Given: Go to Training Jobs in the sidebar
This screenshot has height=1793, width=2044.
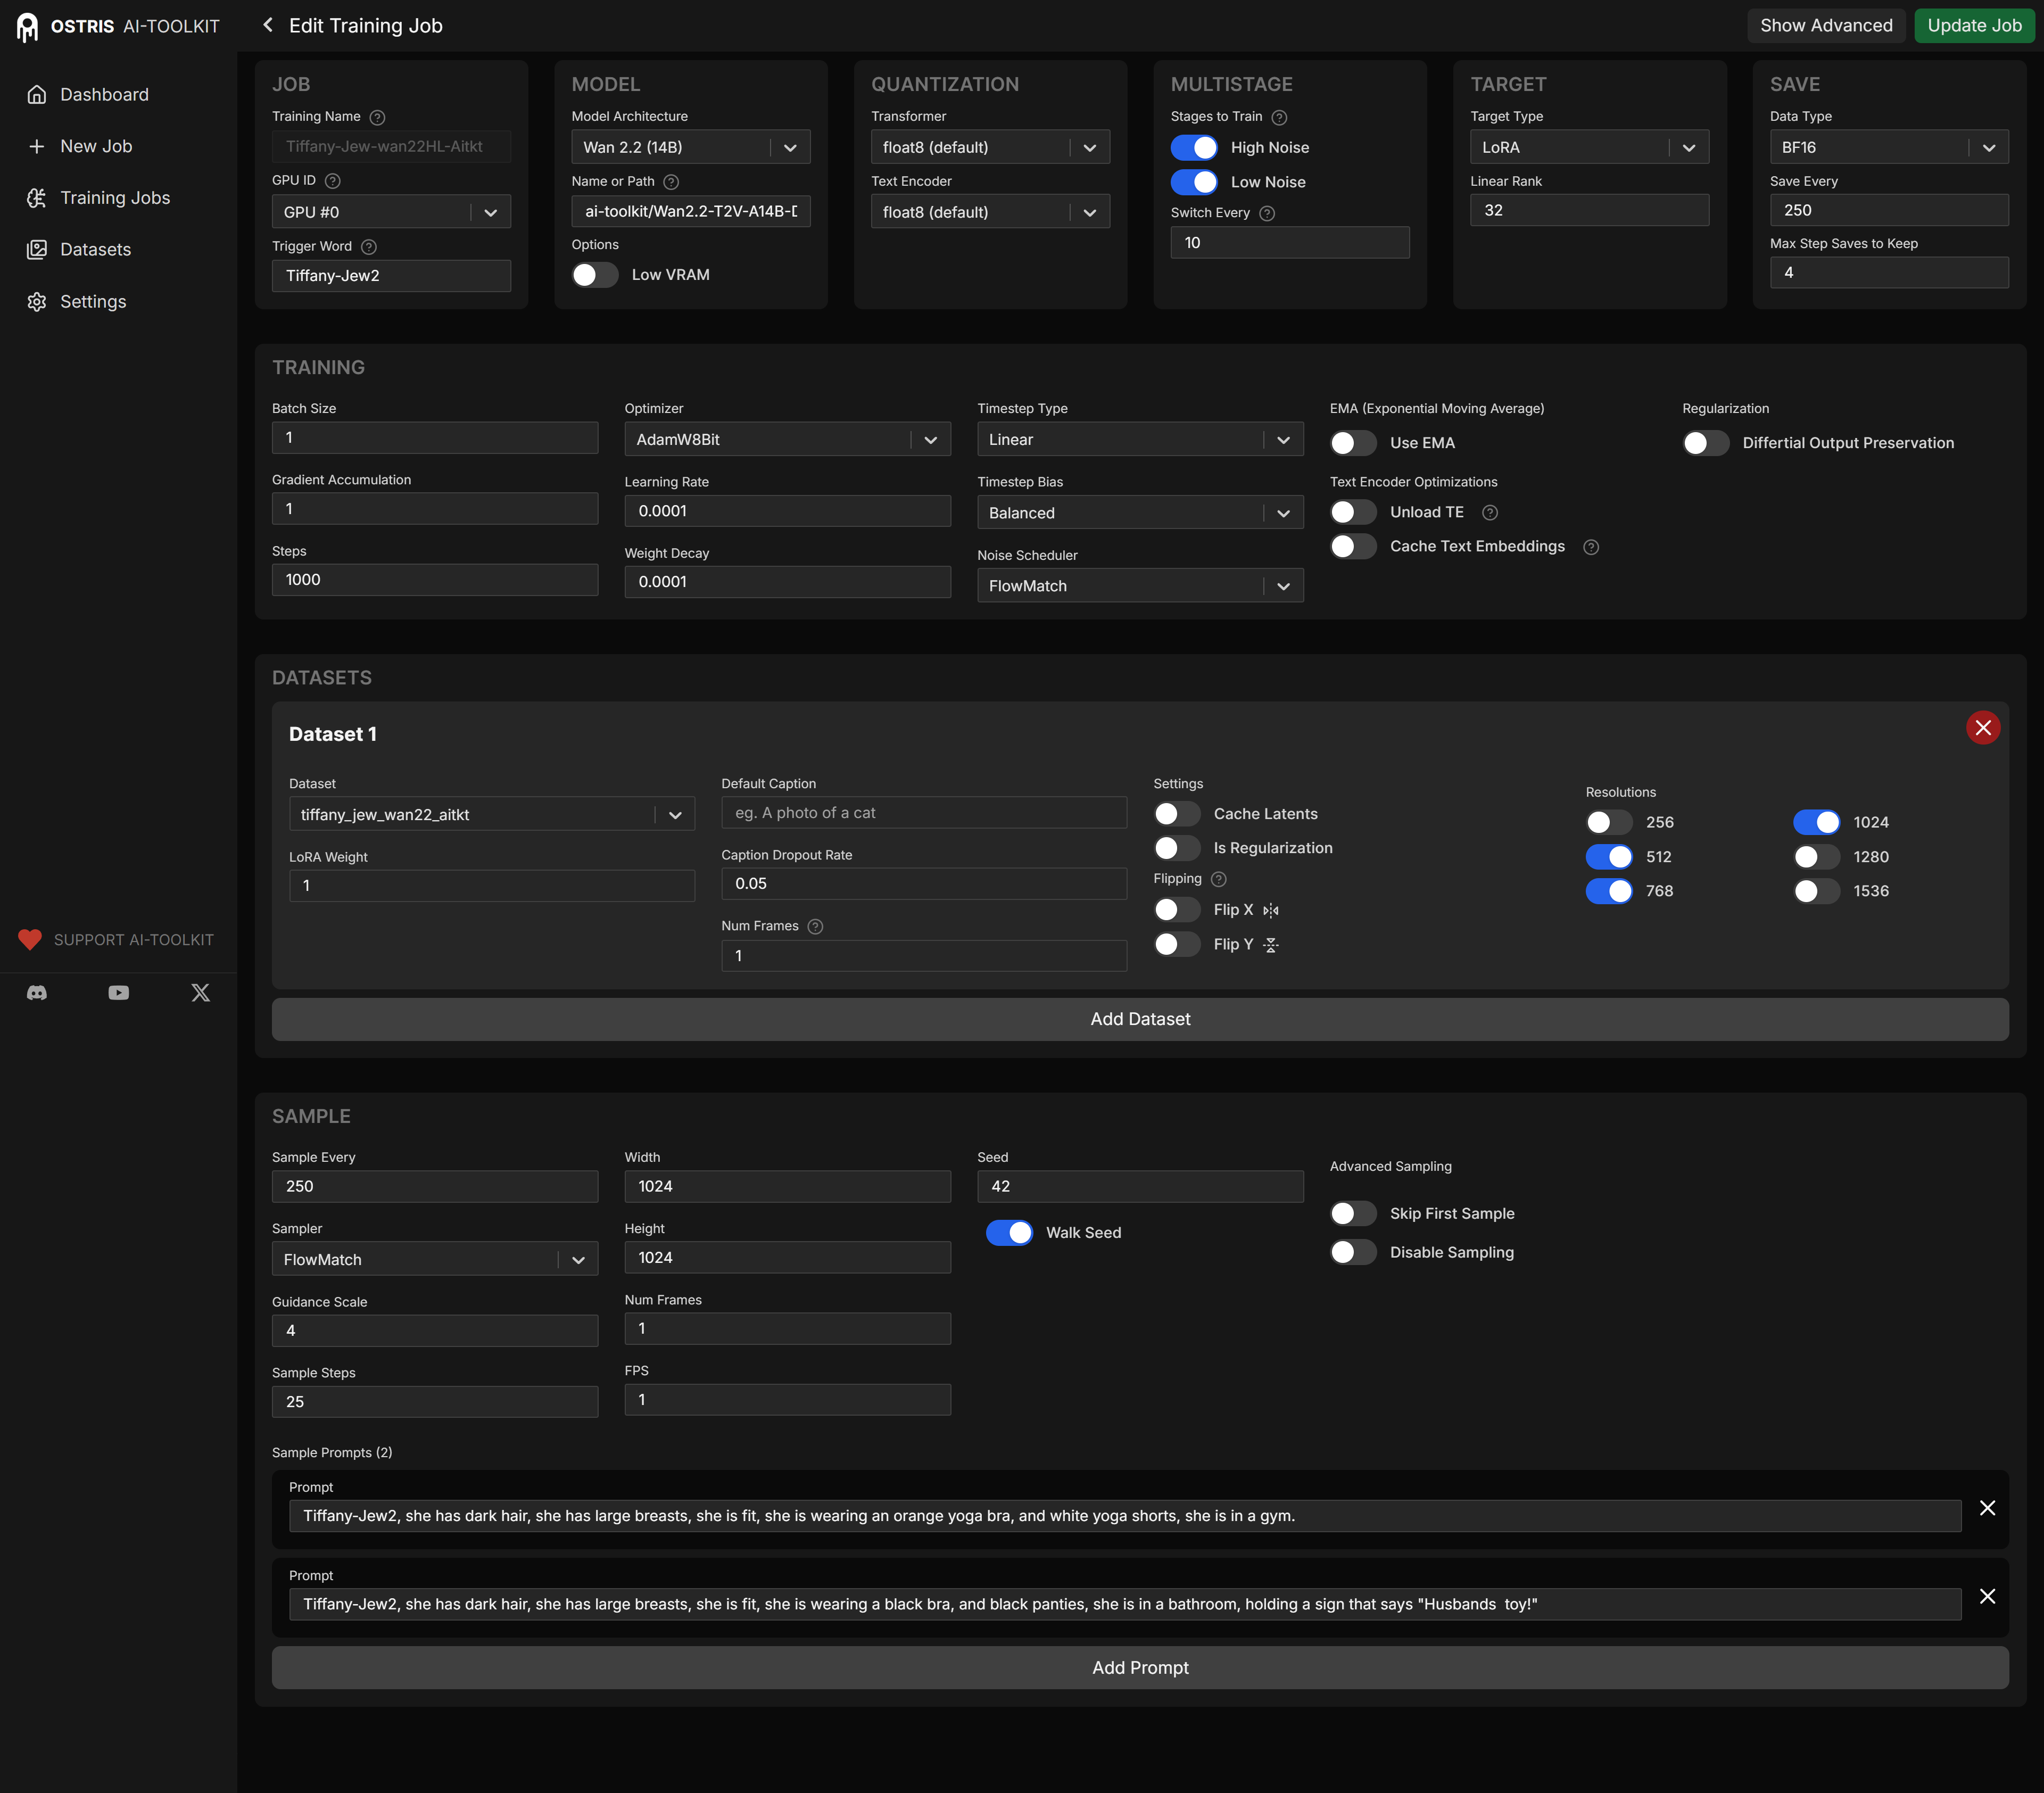Looking at the screenshot, I should tap(115, 198).
